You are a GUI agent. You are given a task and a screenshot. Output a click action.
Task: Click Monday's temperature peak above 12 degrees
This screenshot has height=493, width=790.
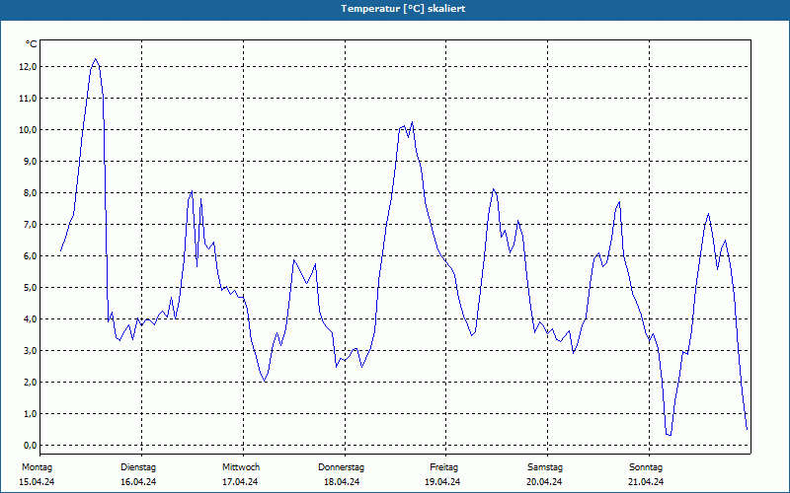95,59
